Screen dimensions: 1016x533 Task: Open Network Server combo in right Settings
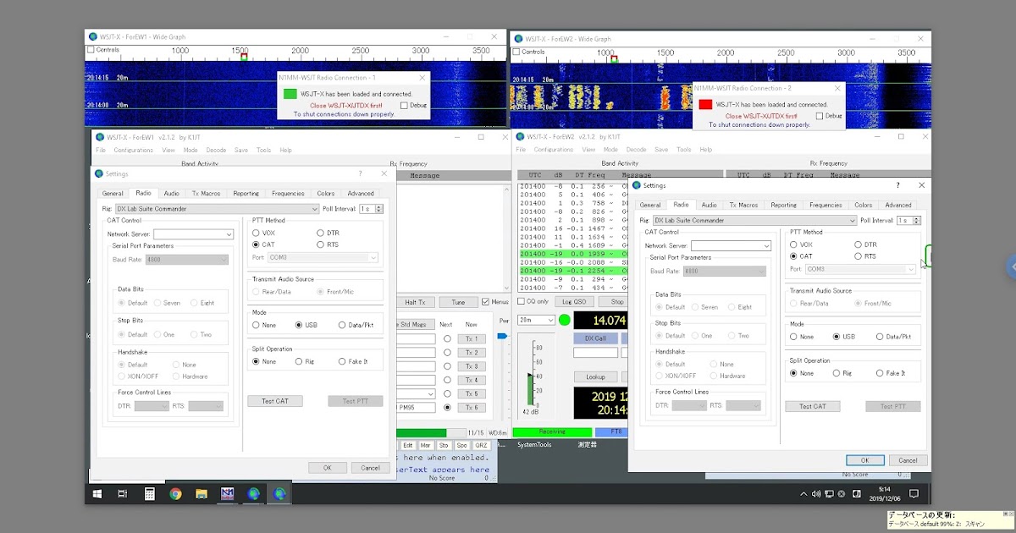point(731,245)
